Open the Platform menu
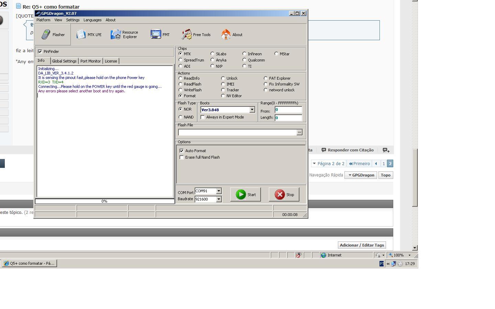This screenshot has width=495, height=309. pyautogui.click(x=44, y=20)
